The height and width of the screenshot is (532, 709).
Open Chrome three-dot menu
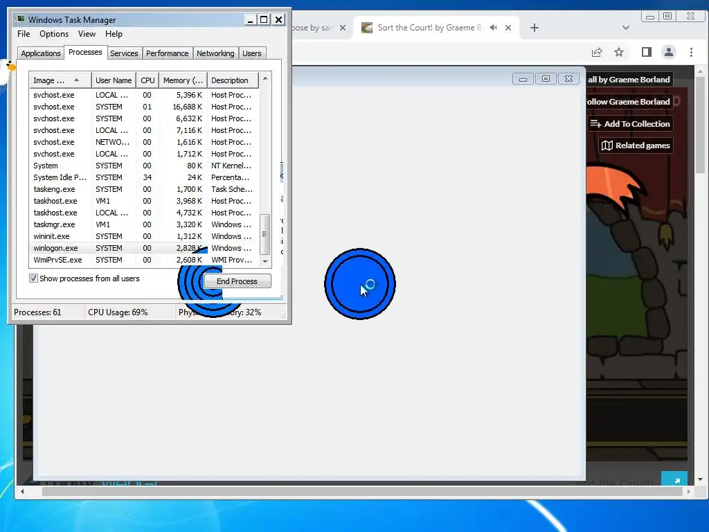(691, 53)
